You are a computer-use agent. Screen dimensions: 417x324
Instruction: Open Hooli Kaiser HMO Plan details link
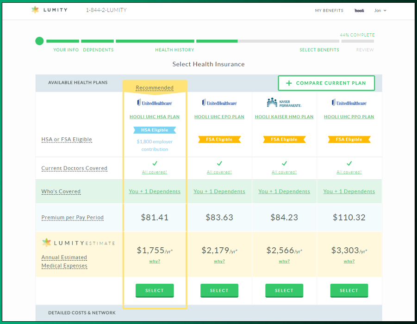tap(284, 117)
